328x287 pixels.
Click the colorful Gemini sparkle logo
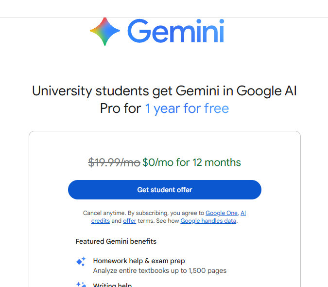tap(104, 32)
